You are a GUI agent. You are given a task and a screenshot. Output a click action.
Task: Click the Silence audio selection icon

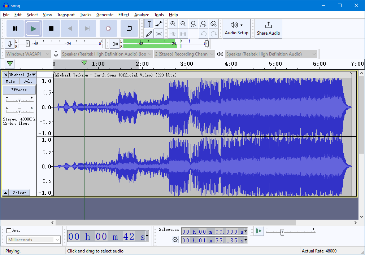[183, 34]
